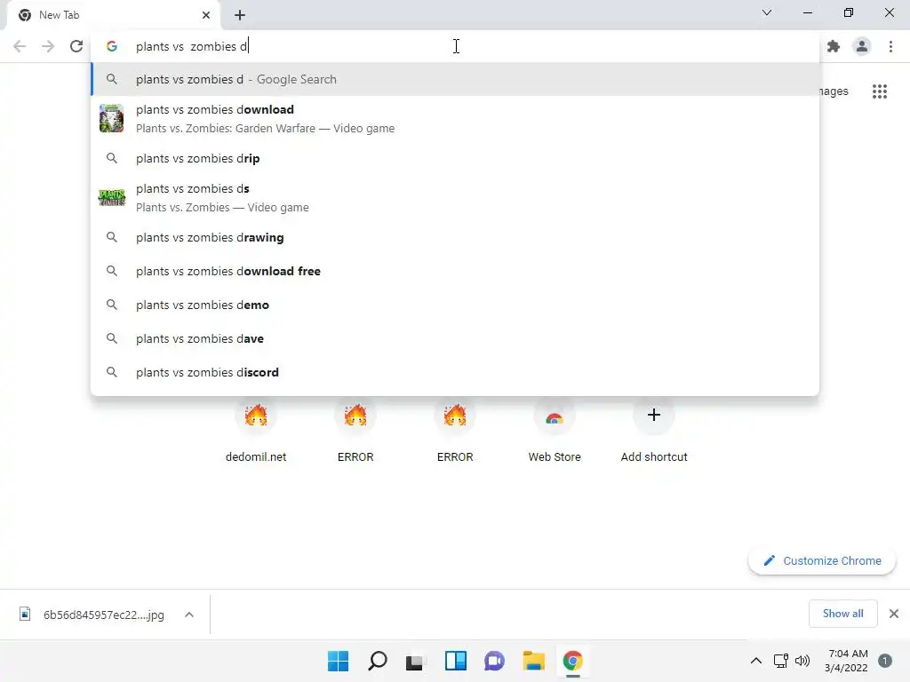
Task: Select suggestion 'plants vs zombies download'
Action: [455, 119]
